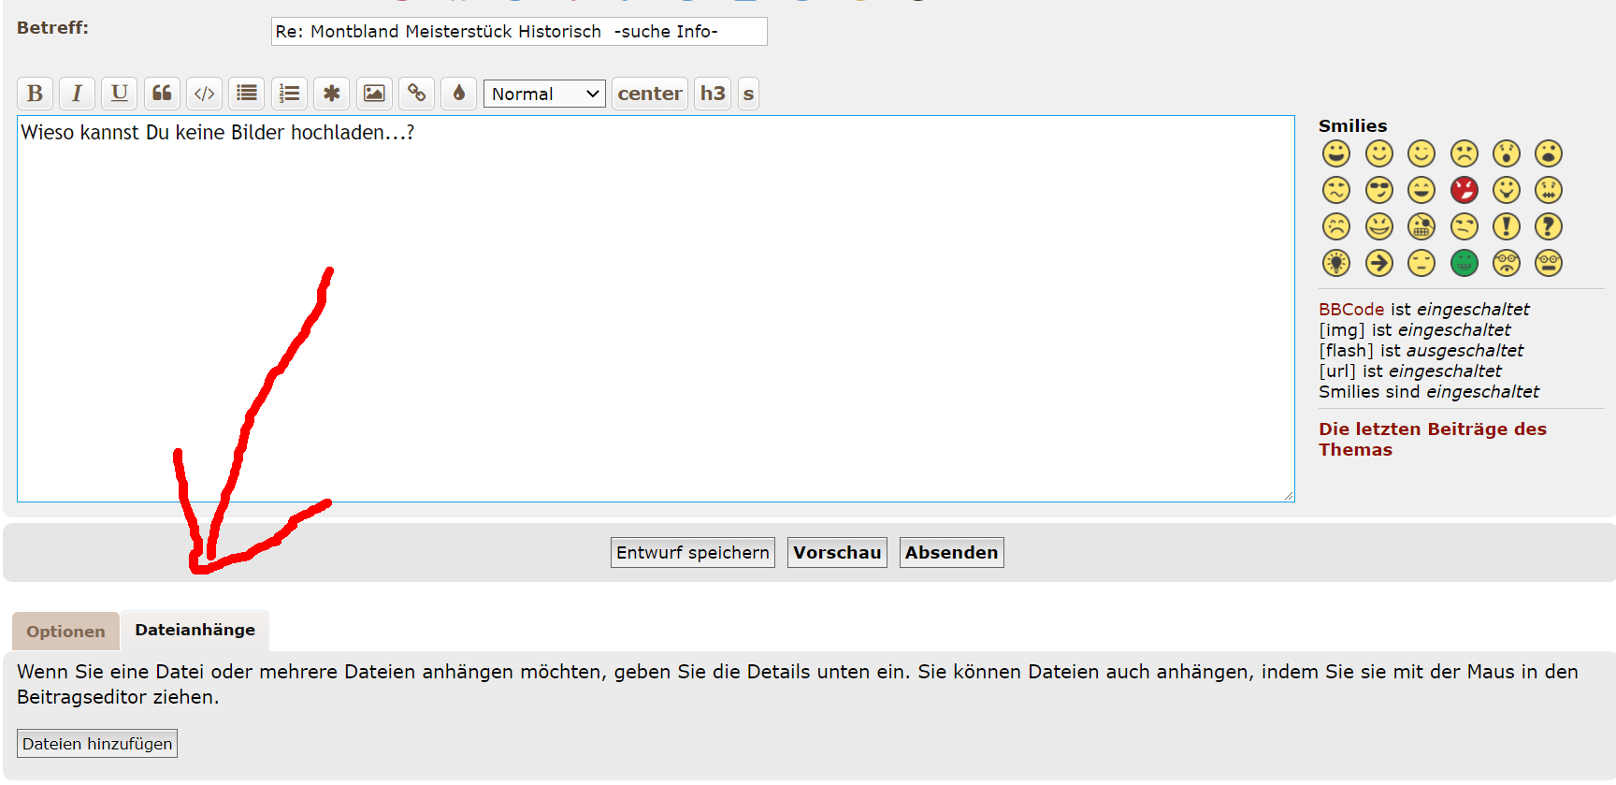
Task: Insert the surprised raised-eyebrows smiley
Action: (x=1507, y=153)
